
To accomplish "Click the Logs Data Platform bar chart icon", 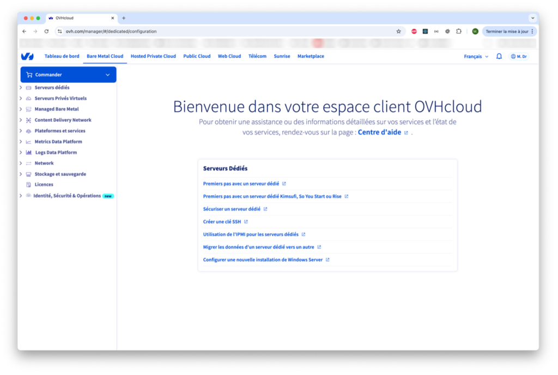I will tap(29, 152).
